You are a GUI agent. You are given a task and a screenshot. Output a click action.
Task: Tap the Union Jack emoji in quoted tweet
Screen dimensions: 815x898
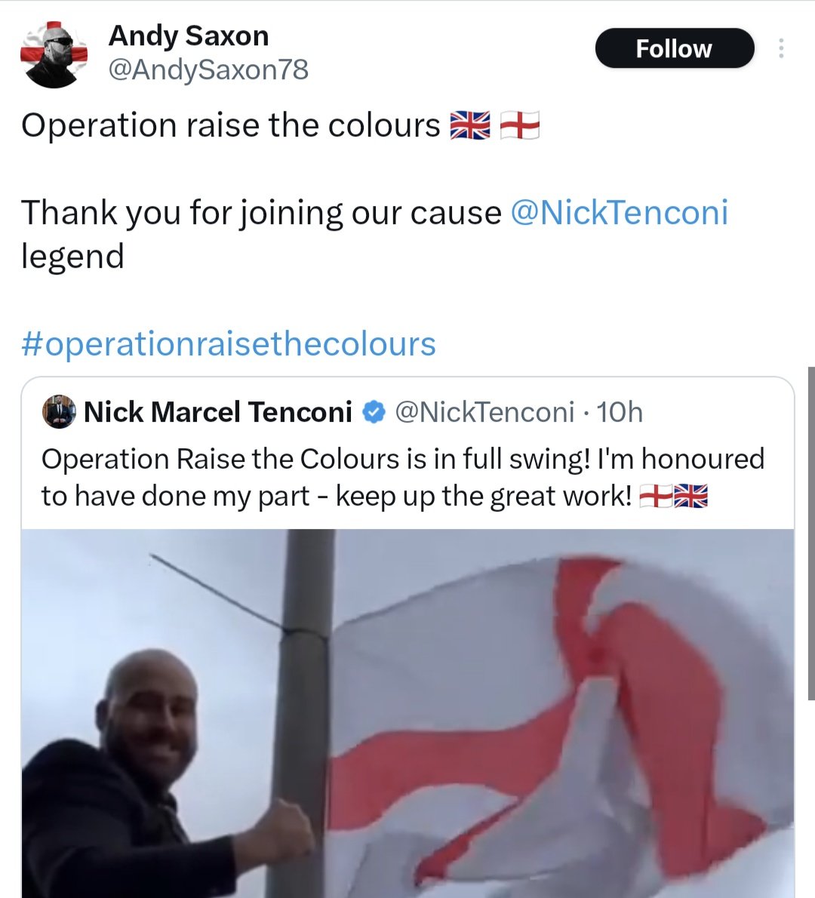click(x=690, y=496)
